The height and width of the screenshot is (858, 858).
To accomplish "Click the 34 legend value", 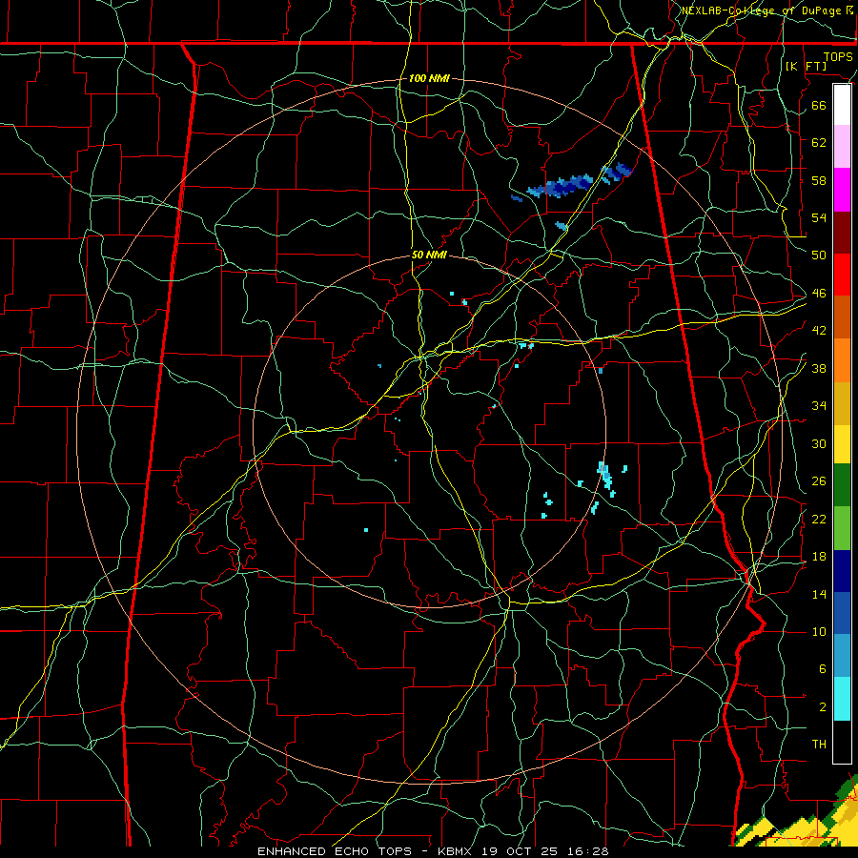I will 819,405.
